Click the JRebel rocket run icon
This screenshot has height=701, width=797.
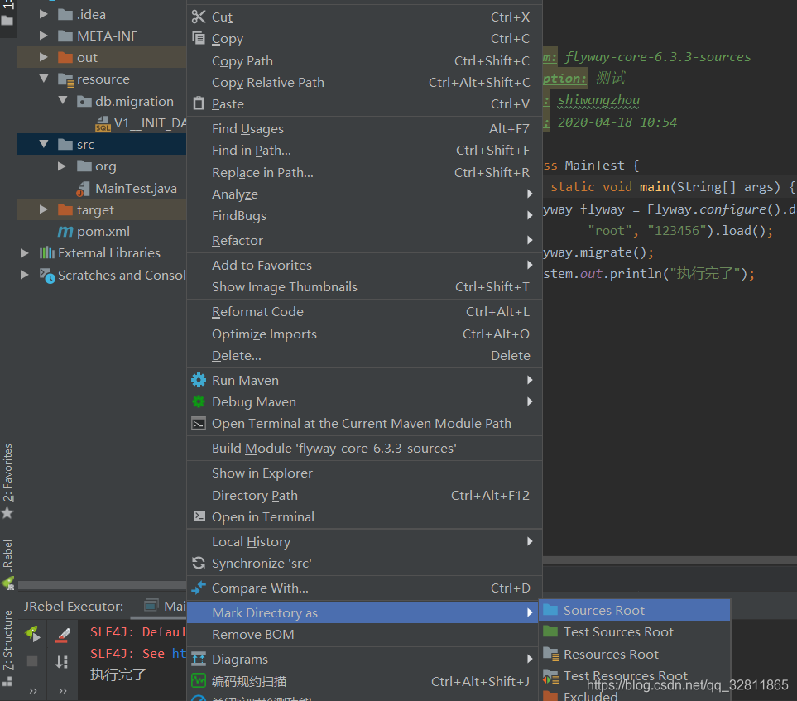[32, 633]
